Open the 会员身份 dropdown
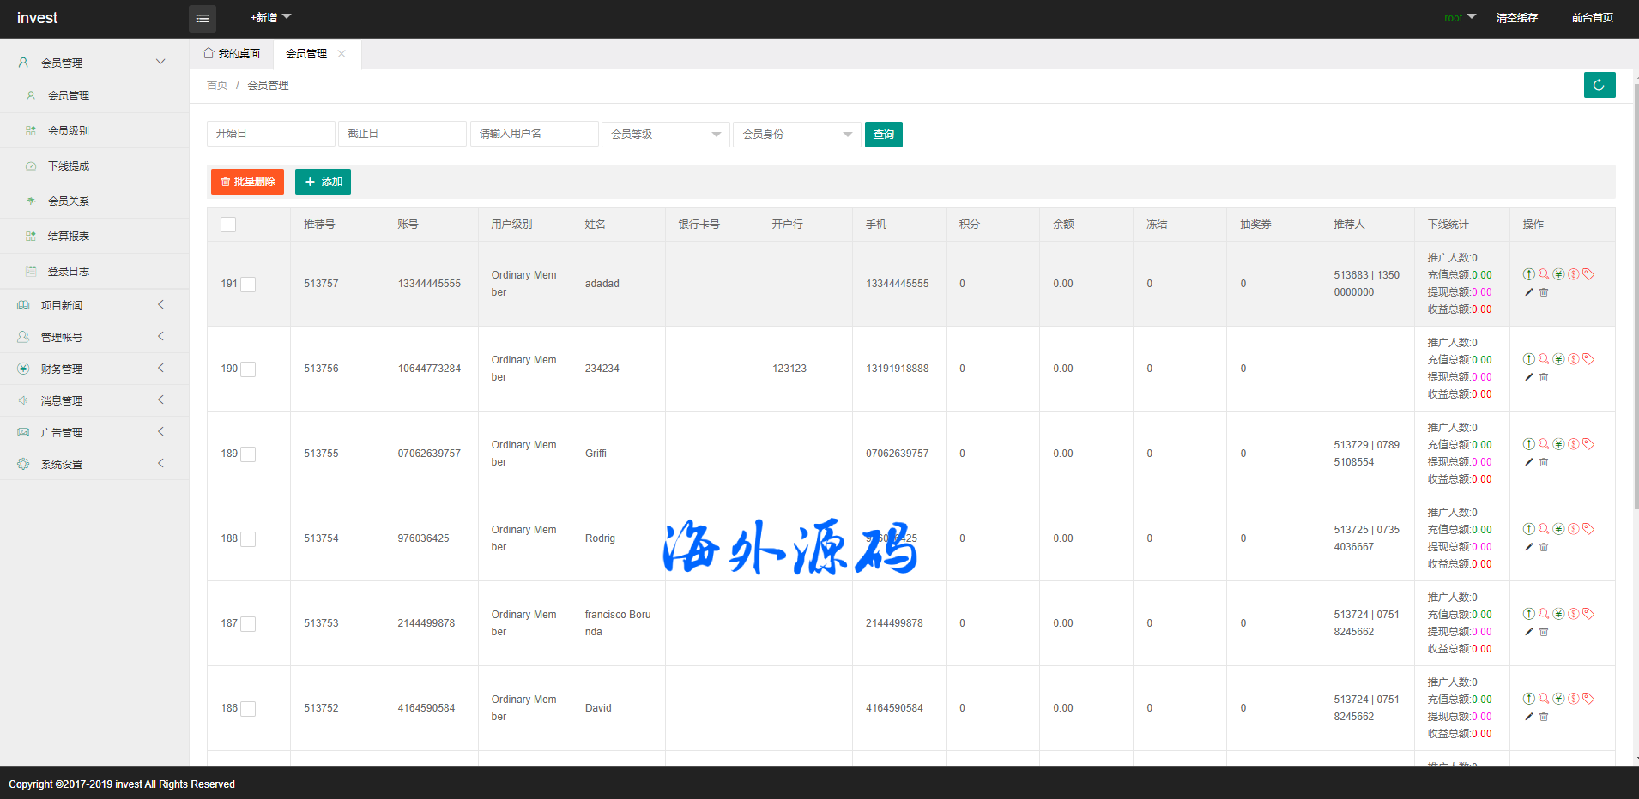1639x799 pixels. pyautogui.click(x=796, y=135)
